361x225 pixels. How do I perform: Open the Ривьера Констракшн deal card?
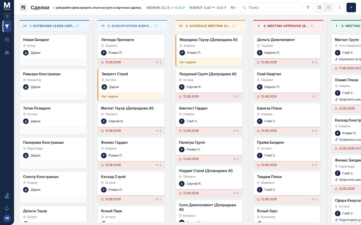tap(53, 84)
